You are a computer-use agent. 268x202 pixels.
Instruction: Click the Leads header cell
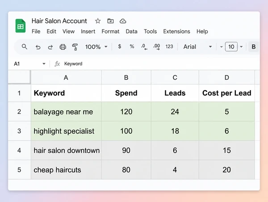(175, 93)
